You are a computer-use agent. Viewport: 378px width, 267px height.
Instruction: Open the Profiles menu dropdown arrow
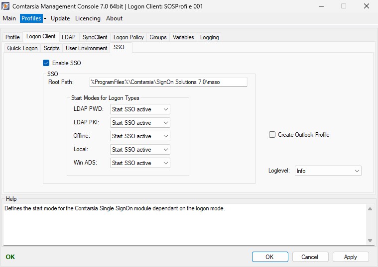[45, 18]
